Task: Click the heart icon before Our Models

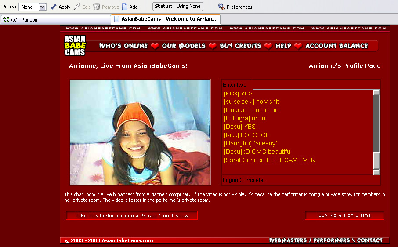Action: point(155,46)
